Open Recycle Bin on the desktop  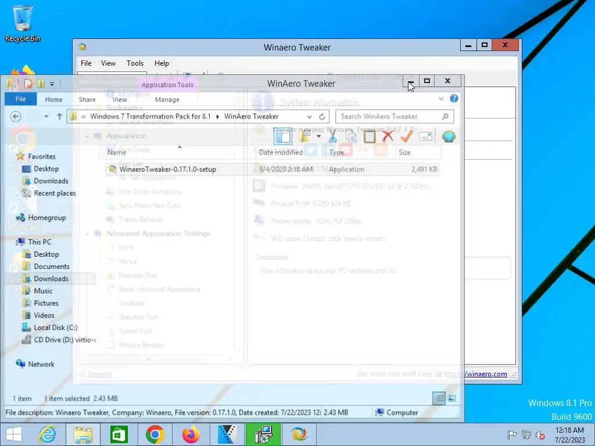(23, 23)
